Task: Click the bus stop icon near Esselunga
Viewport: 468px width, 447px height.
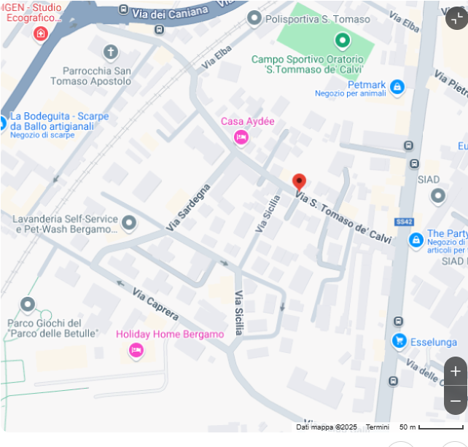Action: point(398,322)
